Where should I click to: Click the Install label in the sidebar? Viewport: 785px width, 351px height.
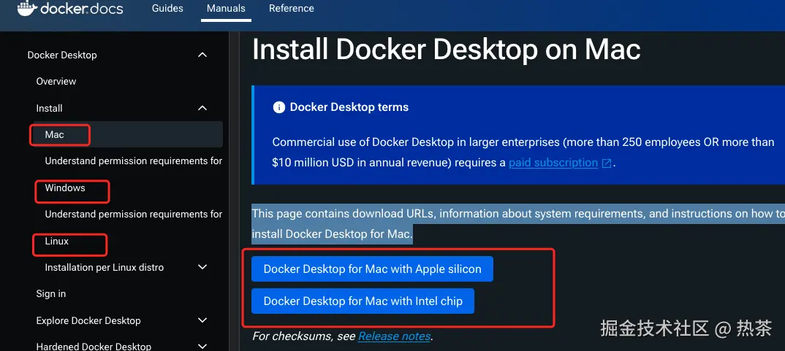click(49, 108)
